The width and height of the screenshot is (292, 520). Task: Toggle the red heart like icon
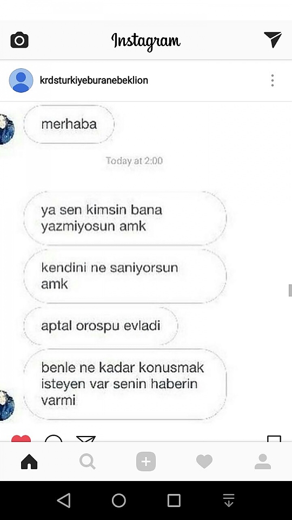[21, 438]
